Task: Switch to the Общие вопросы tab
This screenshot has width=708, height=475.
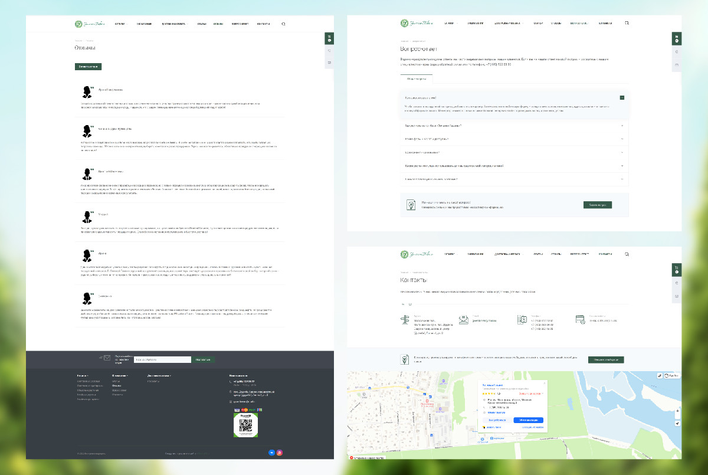Action: (417, 78)
